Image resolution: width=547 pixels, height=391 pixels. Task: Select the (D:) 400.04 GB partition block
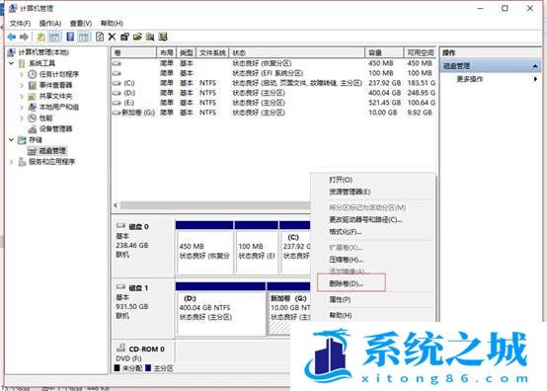tap(220, 308)
